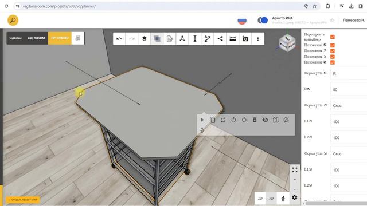
Task: Edit the R radius field value 50
Action: 349,90
